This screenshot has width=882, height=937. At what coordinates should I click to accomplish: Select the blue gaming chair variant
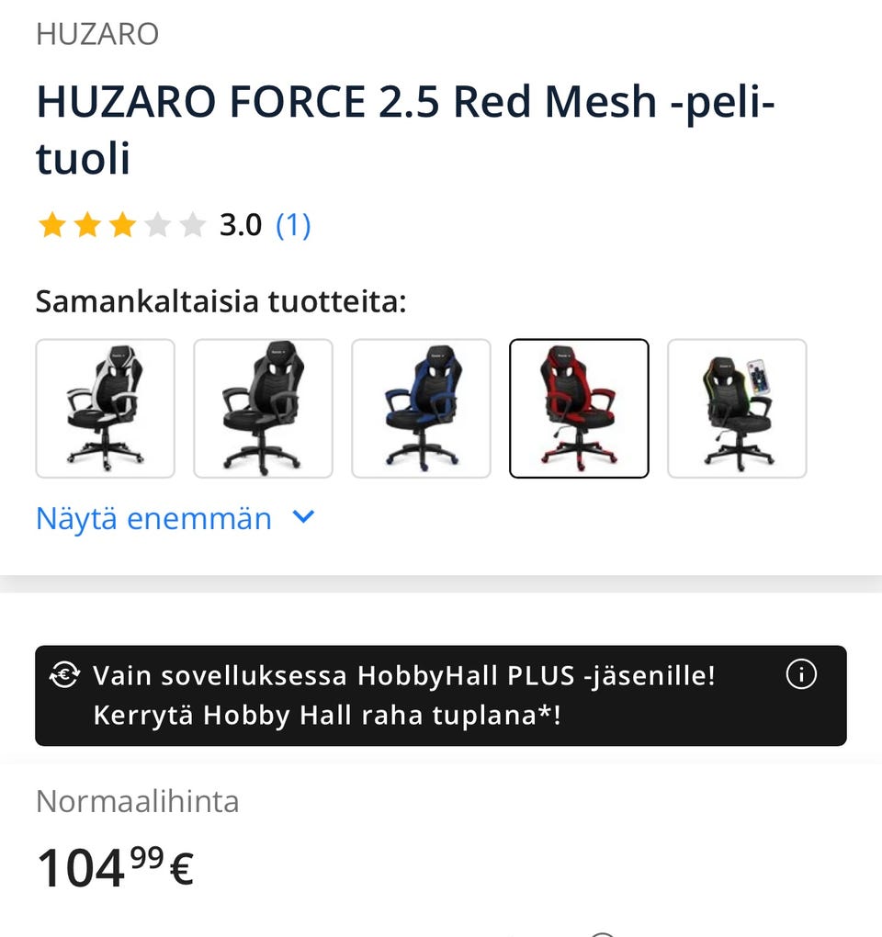click(x=422, y=409)
